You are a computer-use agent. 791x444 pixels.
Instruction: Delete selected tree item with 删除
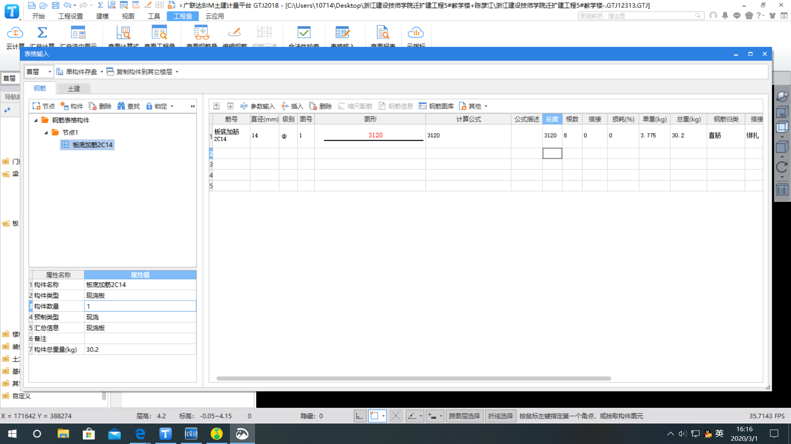click(100, 106)
